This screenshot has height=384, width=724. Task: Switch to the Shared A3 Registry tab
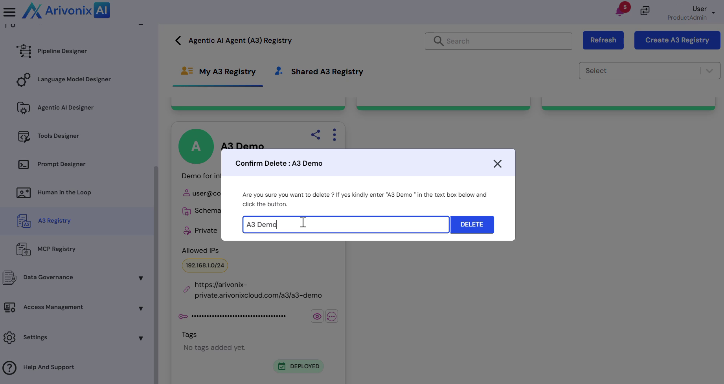coord(327,72)
